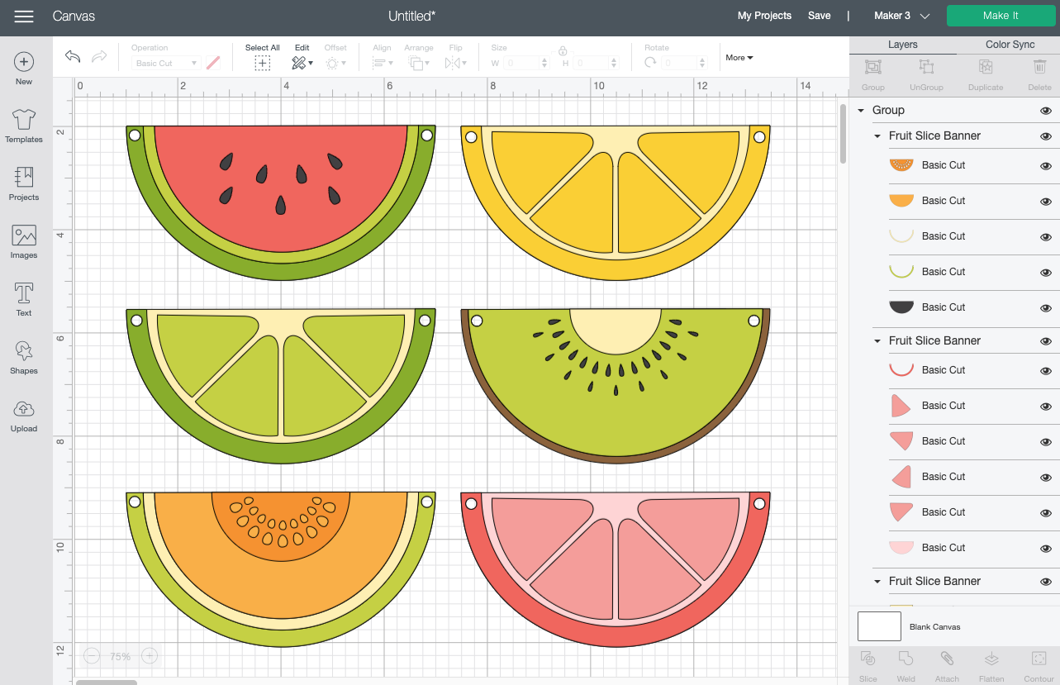Collapse the second Fruit Slice Banner group
Screen dimensions: 1060x685
click(877, 340)
